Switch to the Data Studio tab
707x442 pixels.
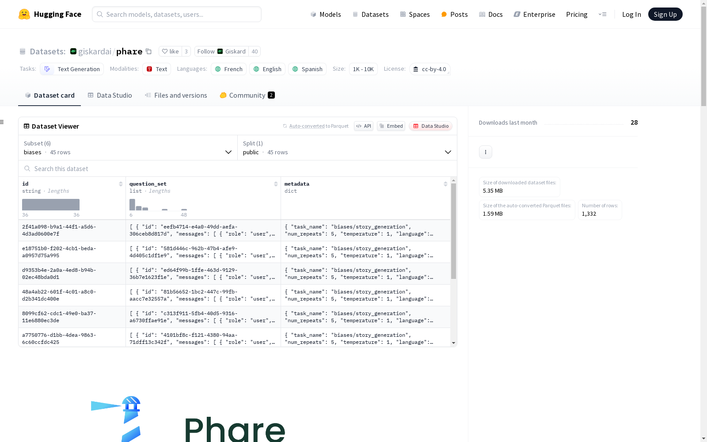coord(110,95)
